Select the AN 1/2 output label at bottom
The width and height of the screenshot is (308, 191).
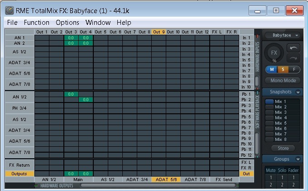point(49,179)
